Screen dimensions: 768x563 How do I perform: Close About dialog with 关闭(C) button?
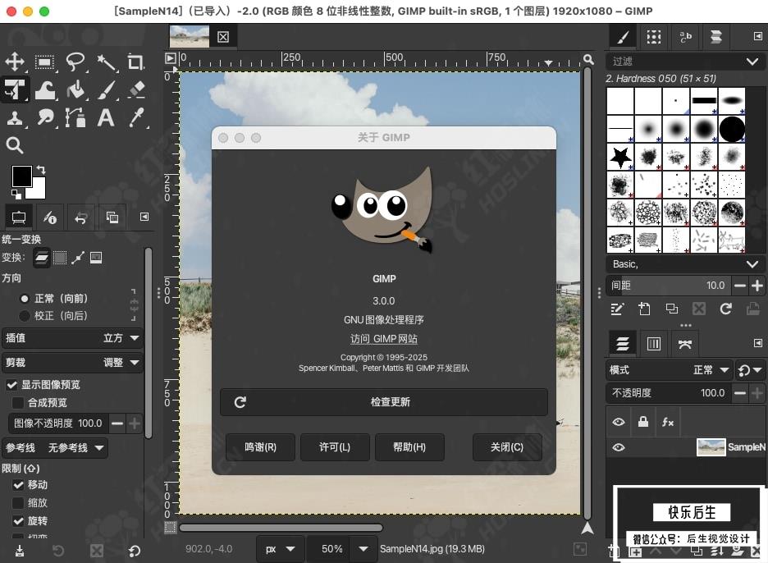click(x=507, y=447)
